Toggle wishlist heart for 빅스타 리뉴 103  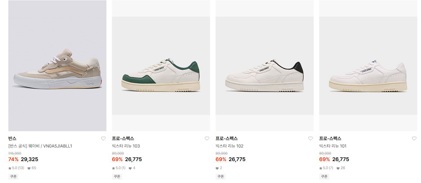coord(207,139)
